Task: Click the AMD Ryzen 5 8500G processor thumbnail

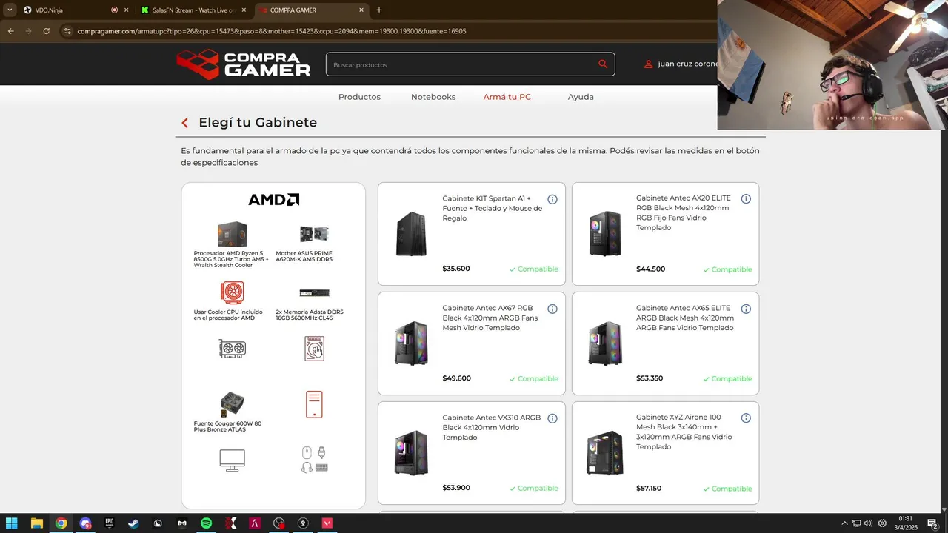Action: pos(232,235)
